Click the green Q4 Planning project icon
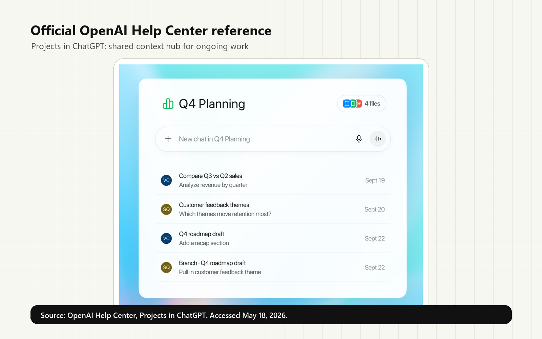The height and width of the screenshot is (339, 542). coord(168,104)
